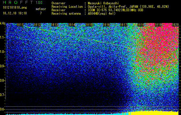Click the word meteor above the count

[x=41, y=9]
